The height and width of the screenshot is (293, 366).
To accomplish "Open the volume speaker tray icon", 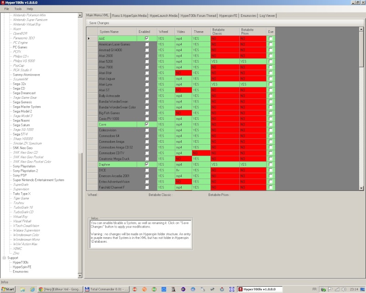I will pos(344,289).
